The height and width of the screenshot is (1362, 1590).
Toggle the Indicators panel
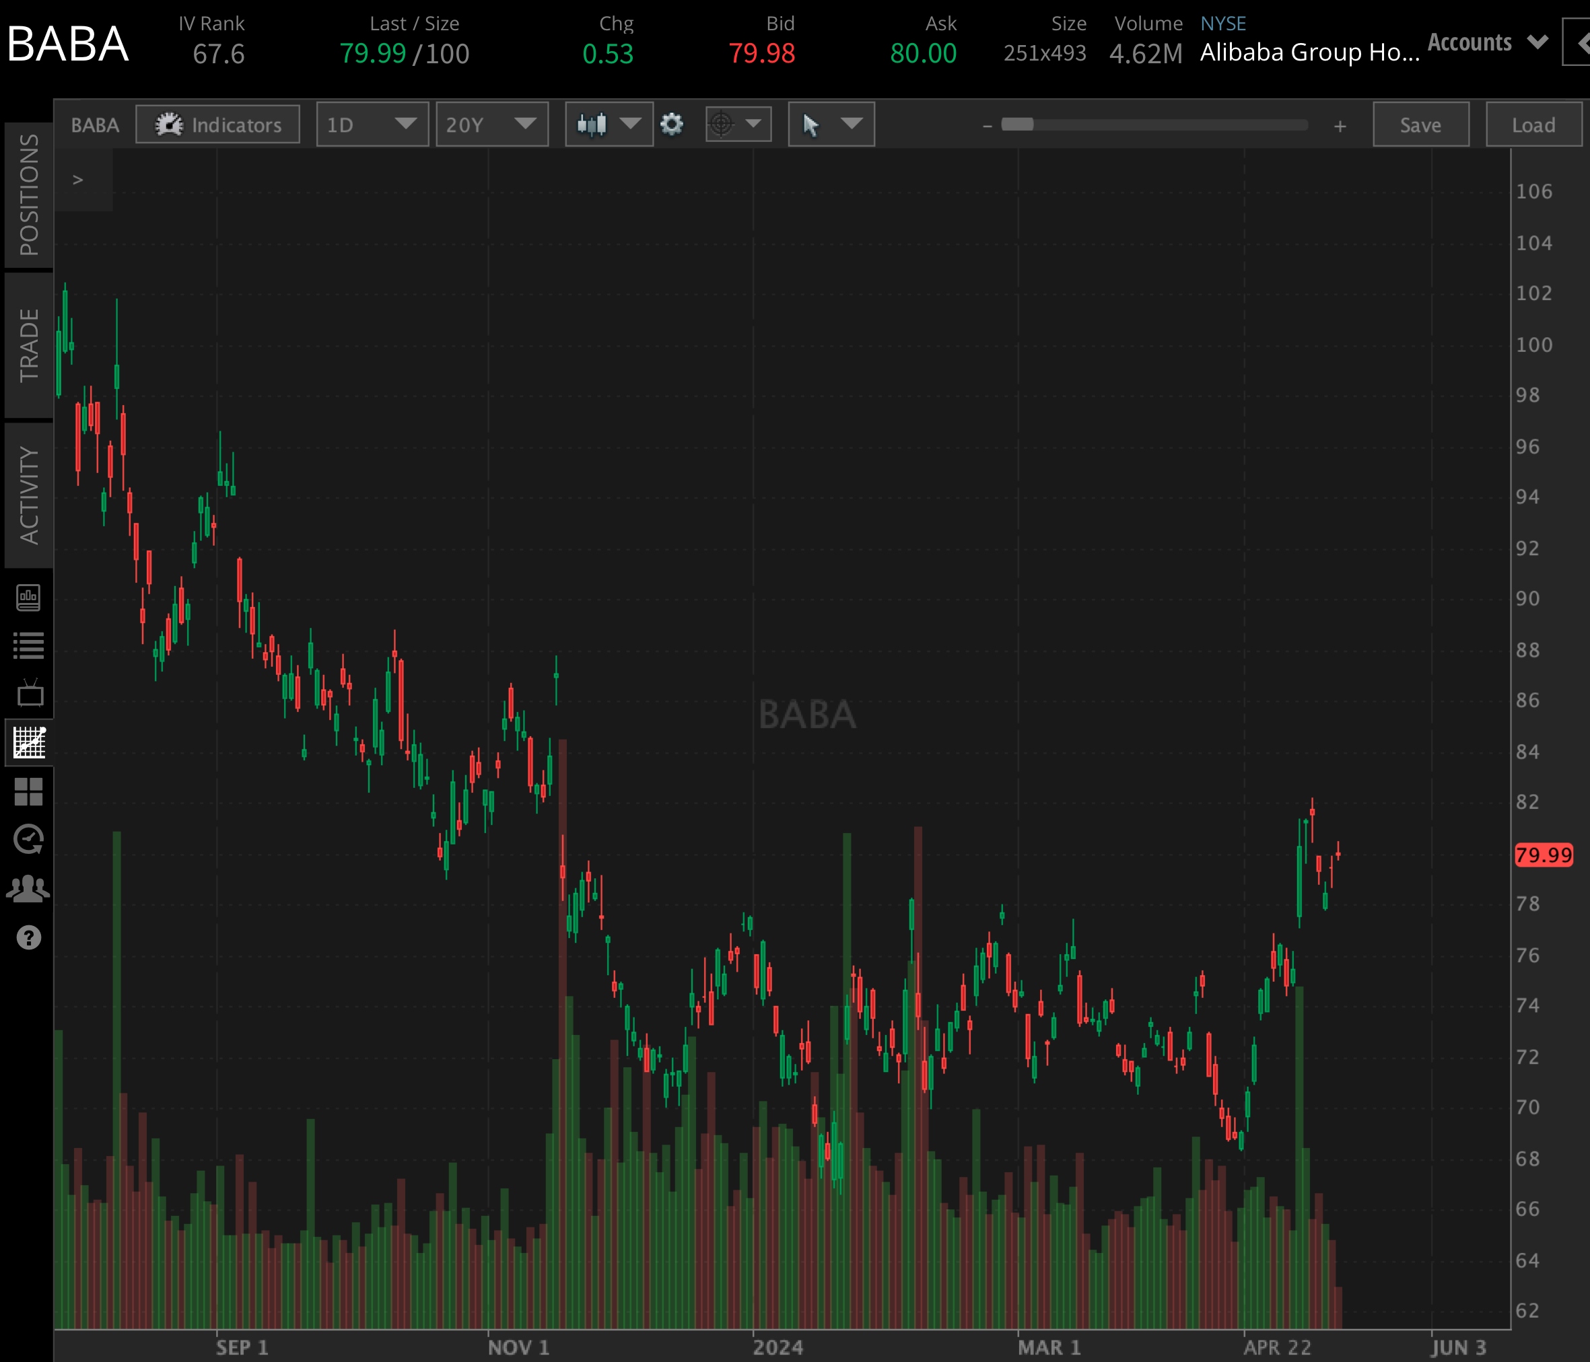click(x=217, y=124)
